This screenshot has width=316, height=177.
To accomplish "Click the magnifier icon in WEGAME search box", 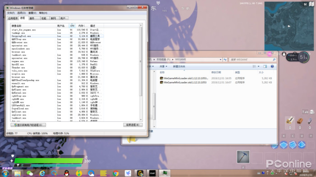I will (x=274, y=60).
